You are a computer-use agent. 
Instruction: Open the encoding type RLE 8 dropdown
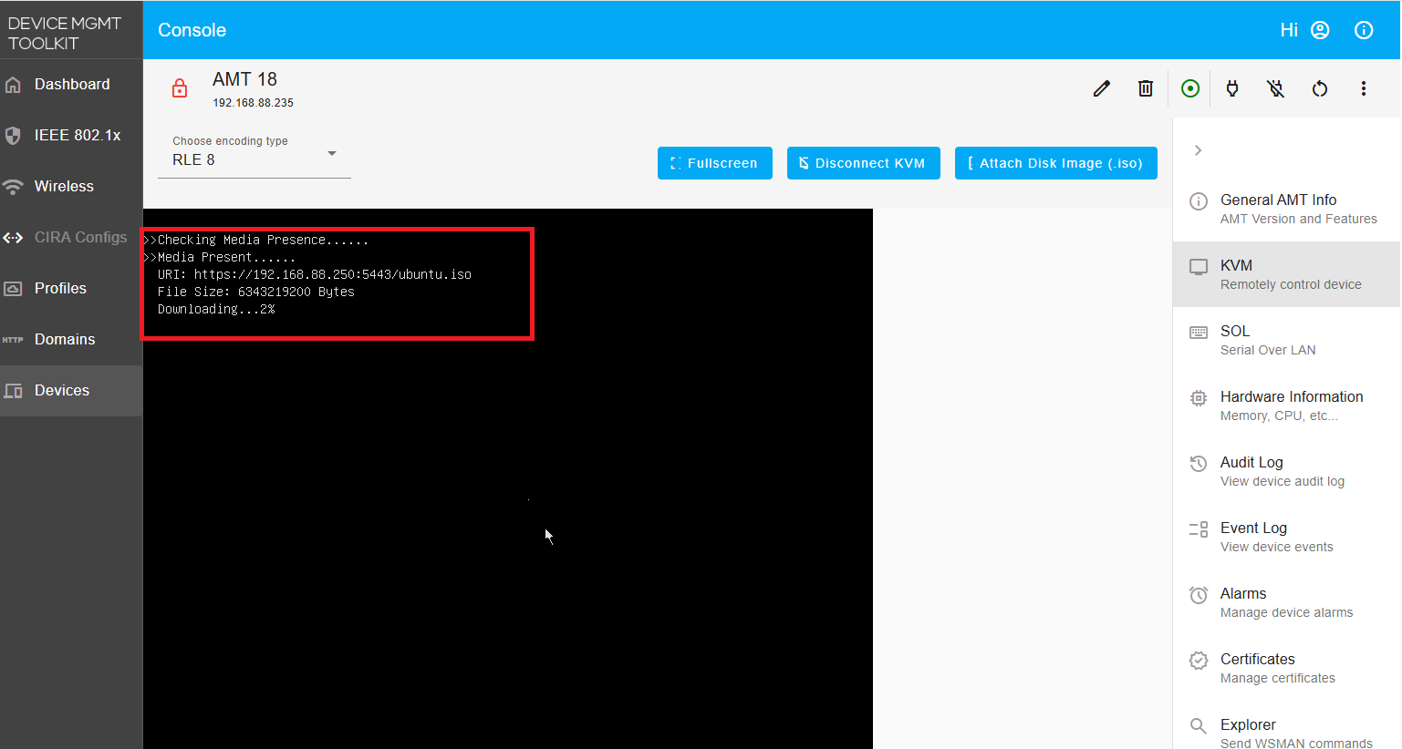coord(254,153)
